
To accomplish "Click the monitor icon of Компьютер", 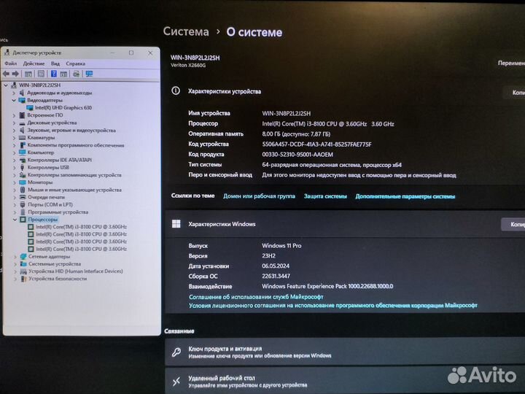I will [x=23, y=152].
